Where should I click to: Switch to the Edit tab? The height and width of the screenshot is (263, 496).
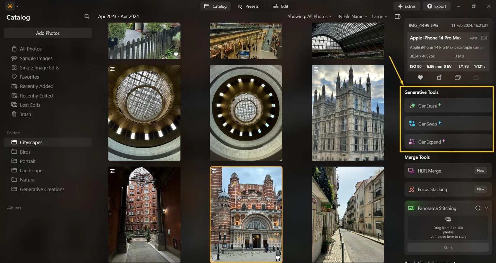tap(281, 6)
